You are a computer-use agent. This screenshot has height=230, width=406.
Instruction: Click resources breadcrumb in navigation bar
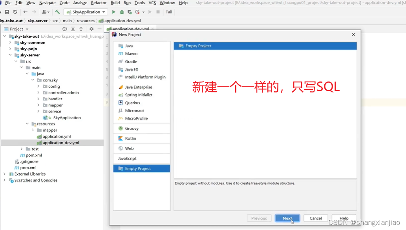tap(86, 21)
